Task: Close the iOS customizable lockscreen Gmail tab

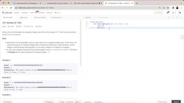Action: click(x=101, y=3)
